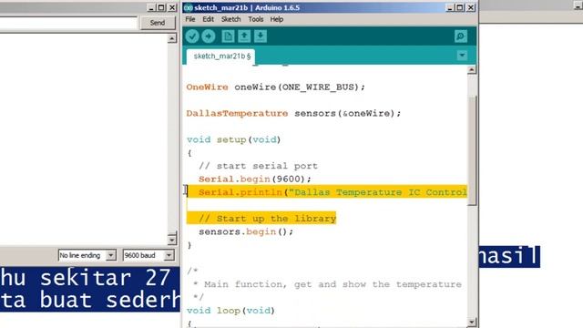Open the Help menu
This screenshot has height=328, width=583.
pyautogui.click(x=277, y=19)
